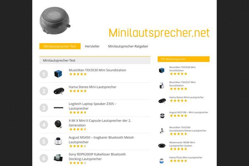Screen dimensions: 249x166
Task: Open Logitech Laptop Speaker Z305 link
Action: (93, 106)
